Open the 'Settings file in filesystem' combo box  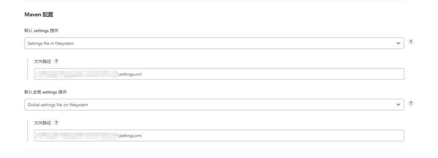[x=214, y=43]
